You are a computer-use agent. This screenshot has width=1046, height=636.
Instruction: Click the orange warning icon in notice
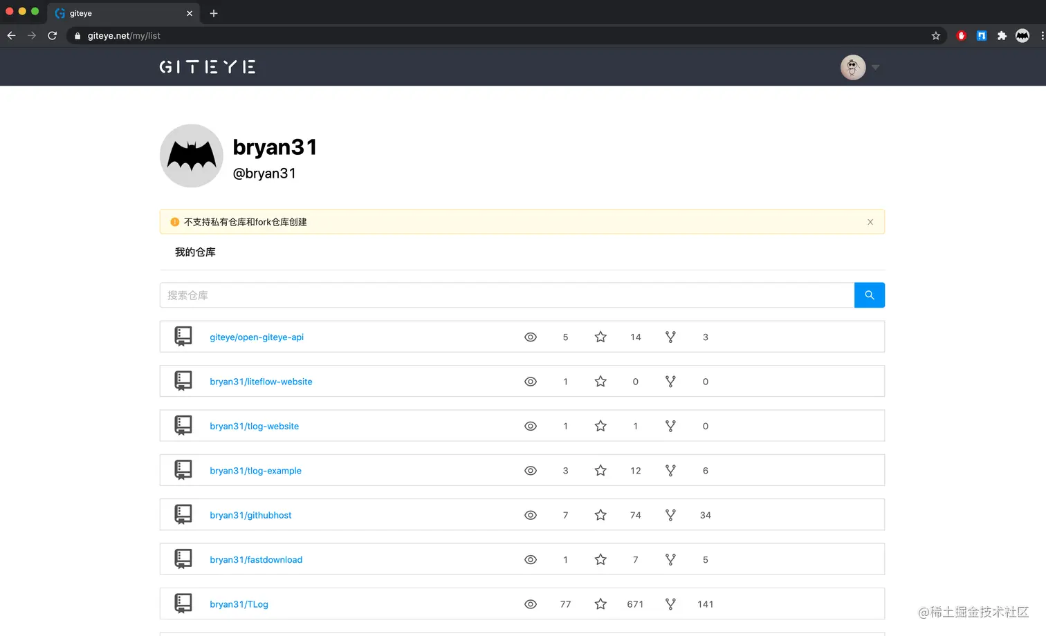coord(175,222)
